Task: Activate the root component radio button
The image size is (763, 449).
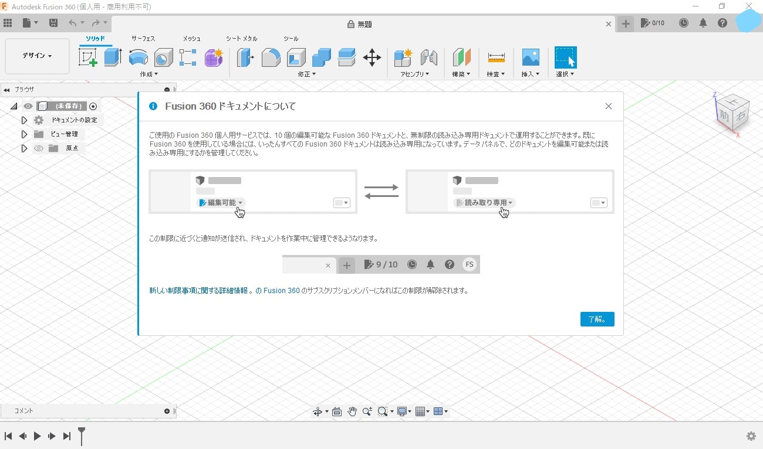Action: point(93,106)
